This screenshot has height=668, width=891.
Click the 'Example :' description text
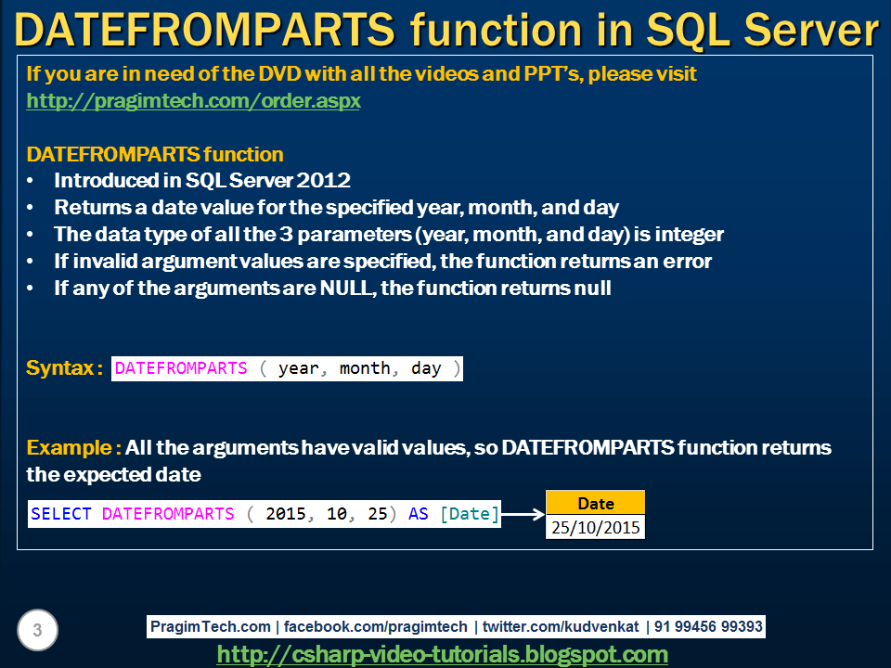(429, 461)
